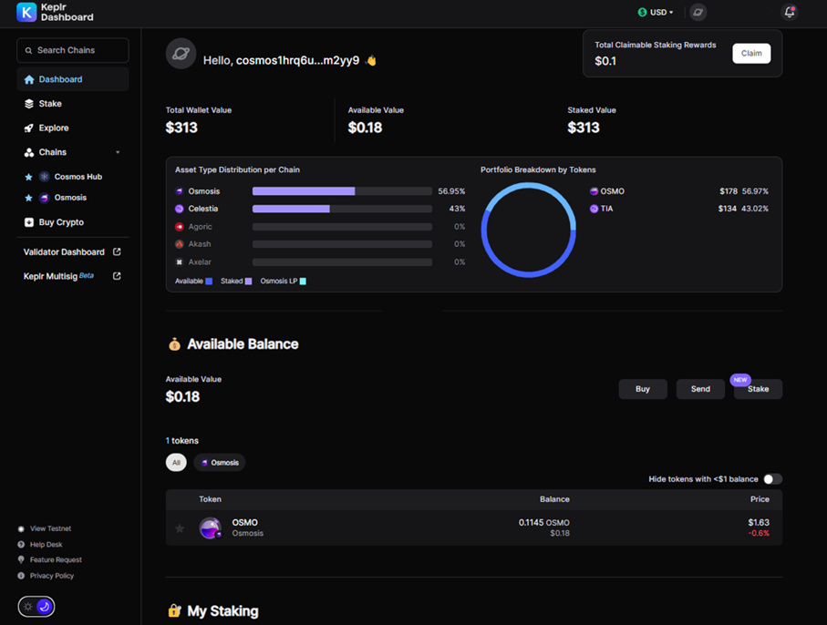Viewport: 827px width, 625px height.
Task: Toggle Hide tokens with <$1 balance
Action: coord(772,479)
